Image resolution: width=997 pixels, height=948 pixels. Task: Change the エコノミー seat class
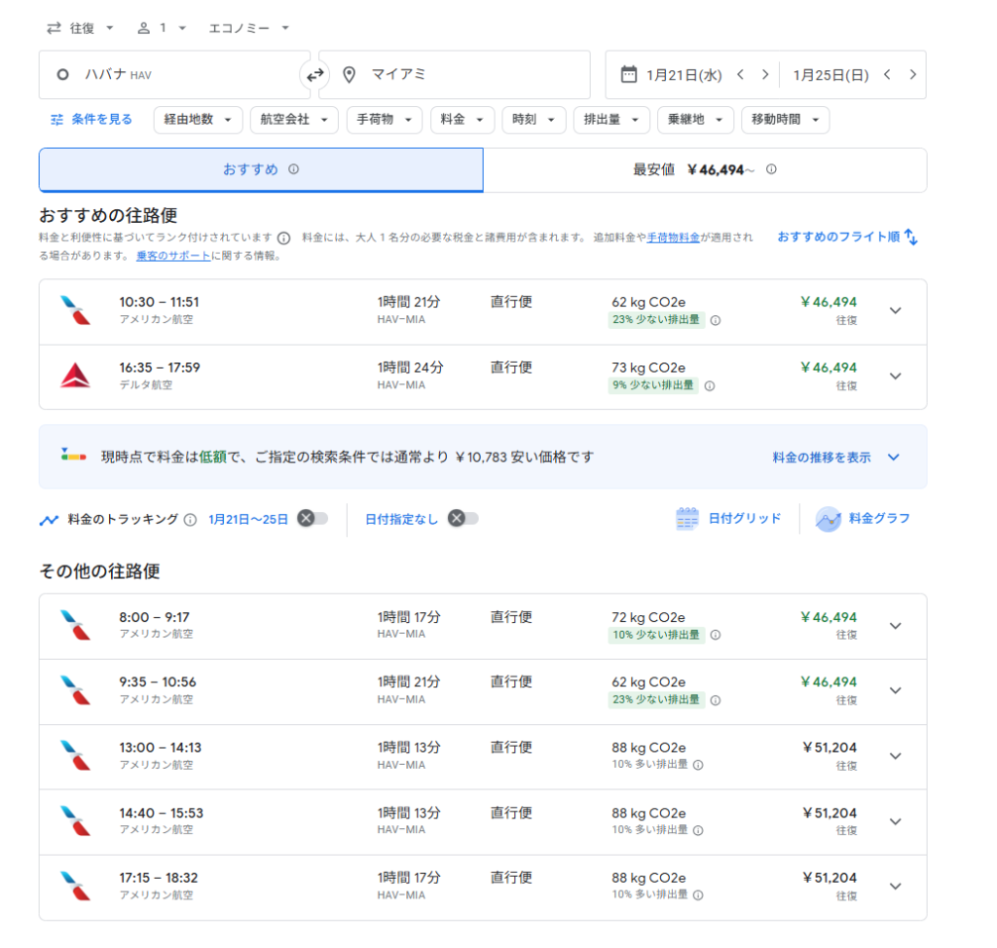pyautogui.click(x=249, y=28)
